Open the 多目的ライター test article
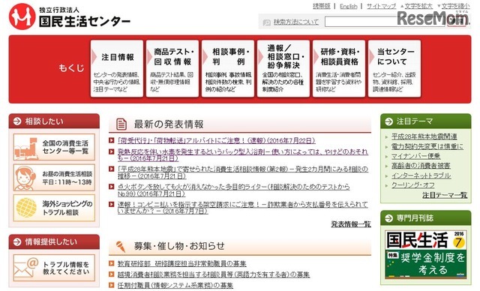 click(233, 190)
